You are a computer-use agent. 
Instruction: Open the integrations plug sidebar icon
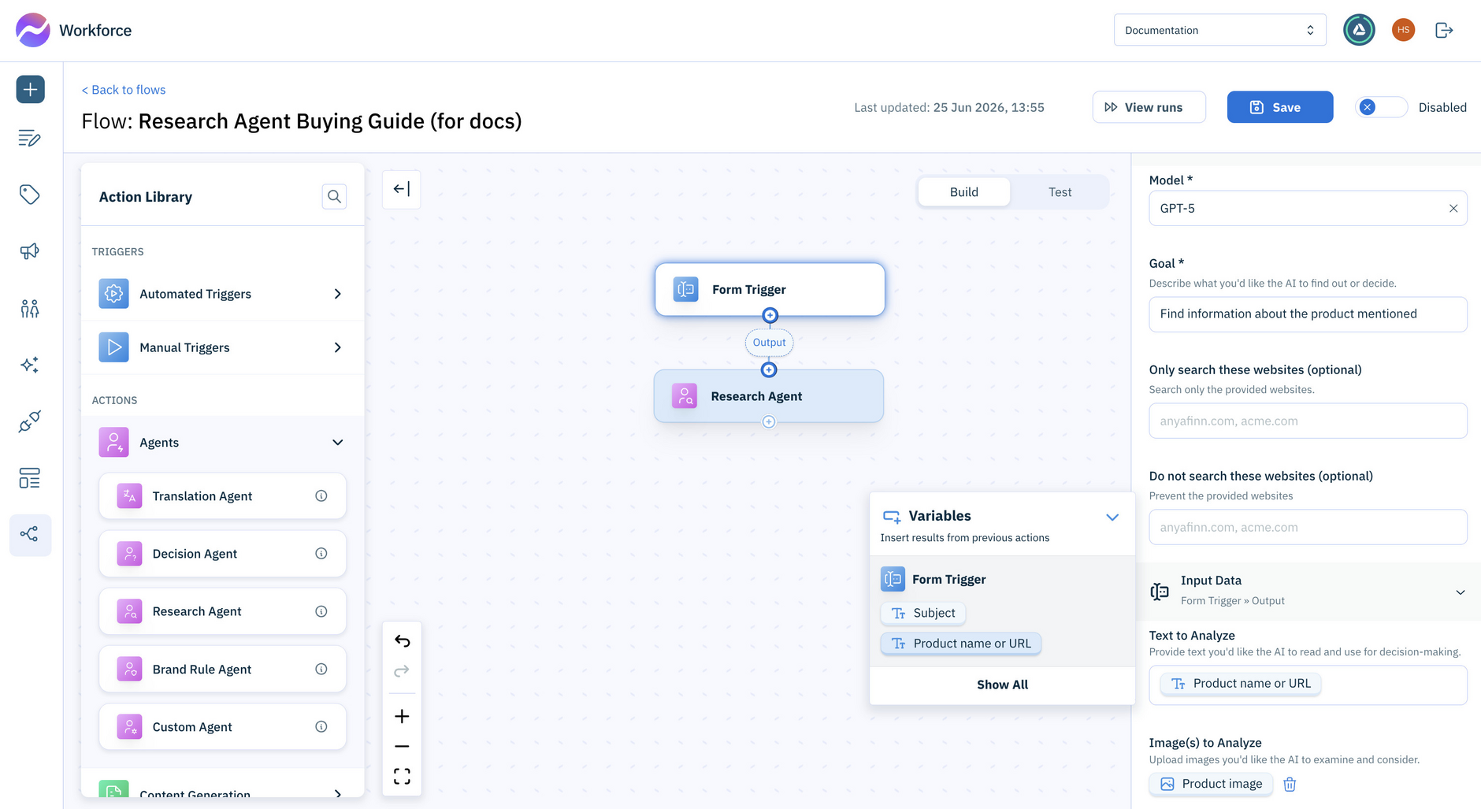[x=30, y=421]
